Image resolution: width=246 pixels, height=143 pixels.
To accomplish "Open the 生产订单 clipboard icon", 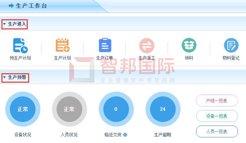I will click(x=105, y=46).
